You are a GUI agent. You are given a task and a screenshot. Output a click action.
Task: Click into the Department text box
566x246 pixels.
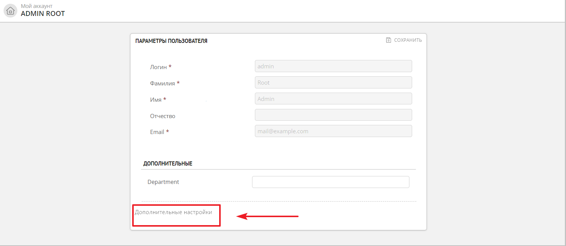tap(330, 182)
